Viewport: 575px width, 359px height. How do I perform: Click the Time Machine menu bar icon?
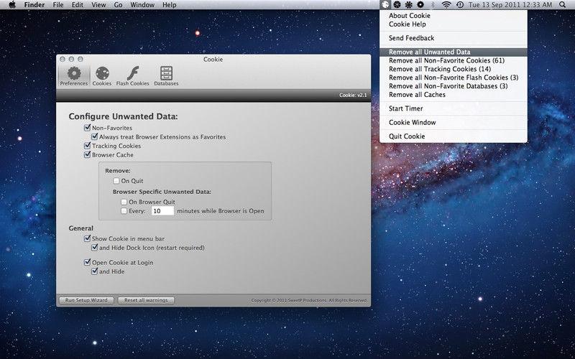[x=460, y=5]
